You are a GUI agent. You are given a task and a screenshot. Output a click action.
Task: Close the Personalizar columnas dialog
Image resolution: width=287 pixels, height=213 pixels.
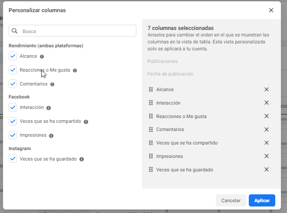[x=271, y=10]
